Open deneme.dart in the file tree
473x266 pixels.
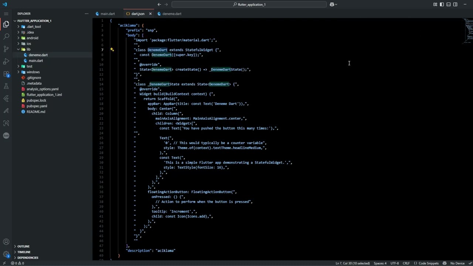click(x=38, y=55)
